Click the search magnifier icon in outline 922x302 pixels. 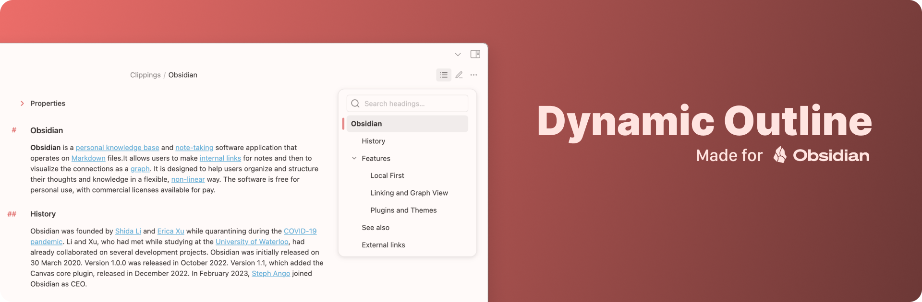click(355, 104)
